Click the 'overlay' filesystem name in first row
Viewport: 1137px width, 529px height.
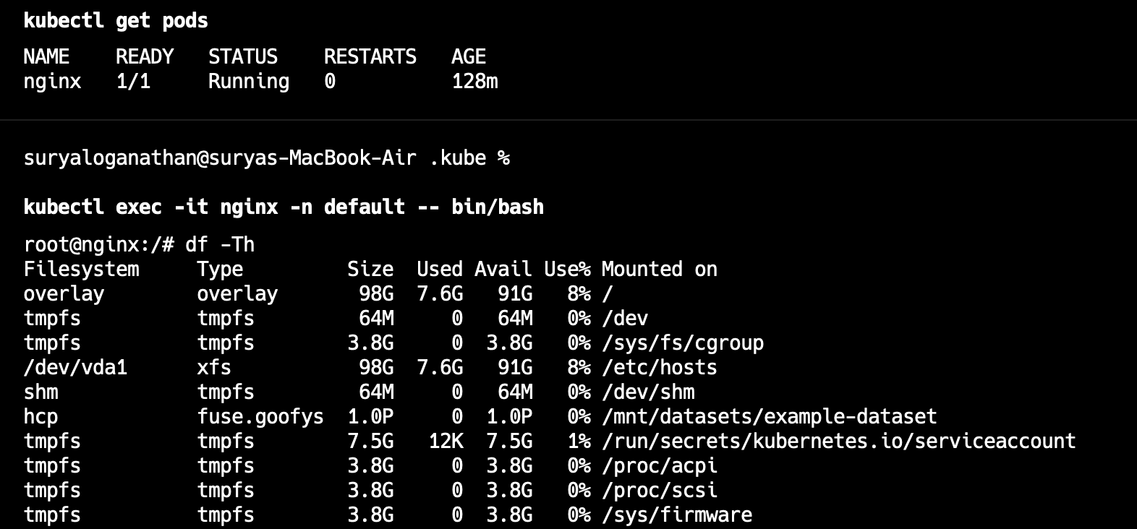pyautogui.click(x=64, y=294)
